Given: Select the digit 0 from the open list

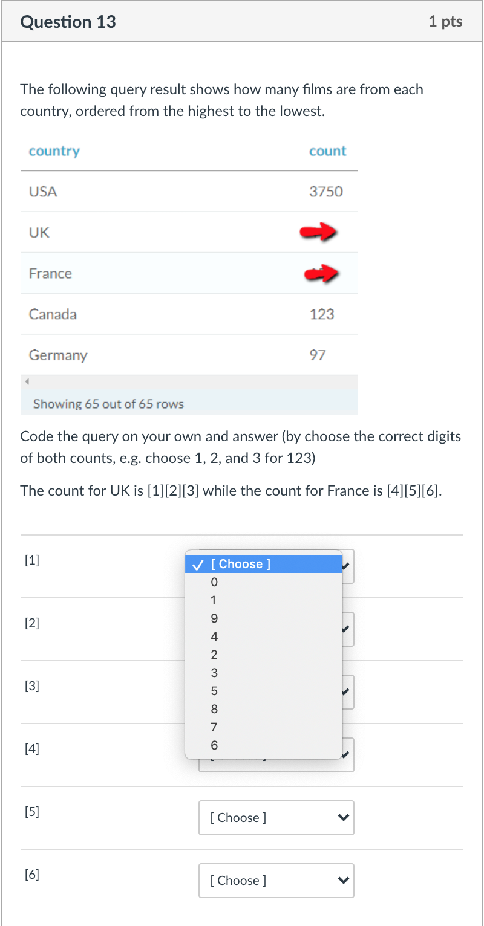Looking at the screenshot, I should pos(214,582).
